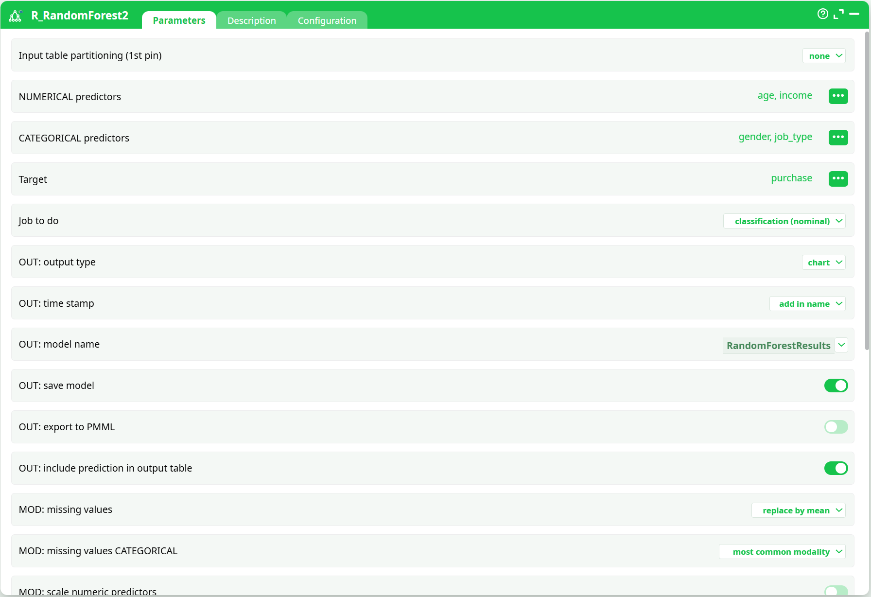Image resolution: width=871 pixels, height=597 pixels.
Task: Click the R_RandomForest2 tree node icon
Action: pyautogui.click(x=15, y=15)
